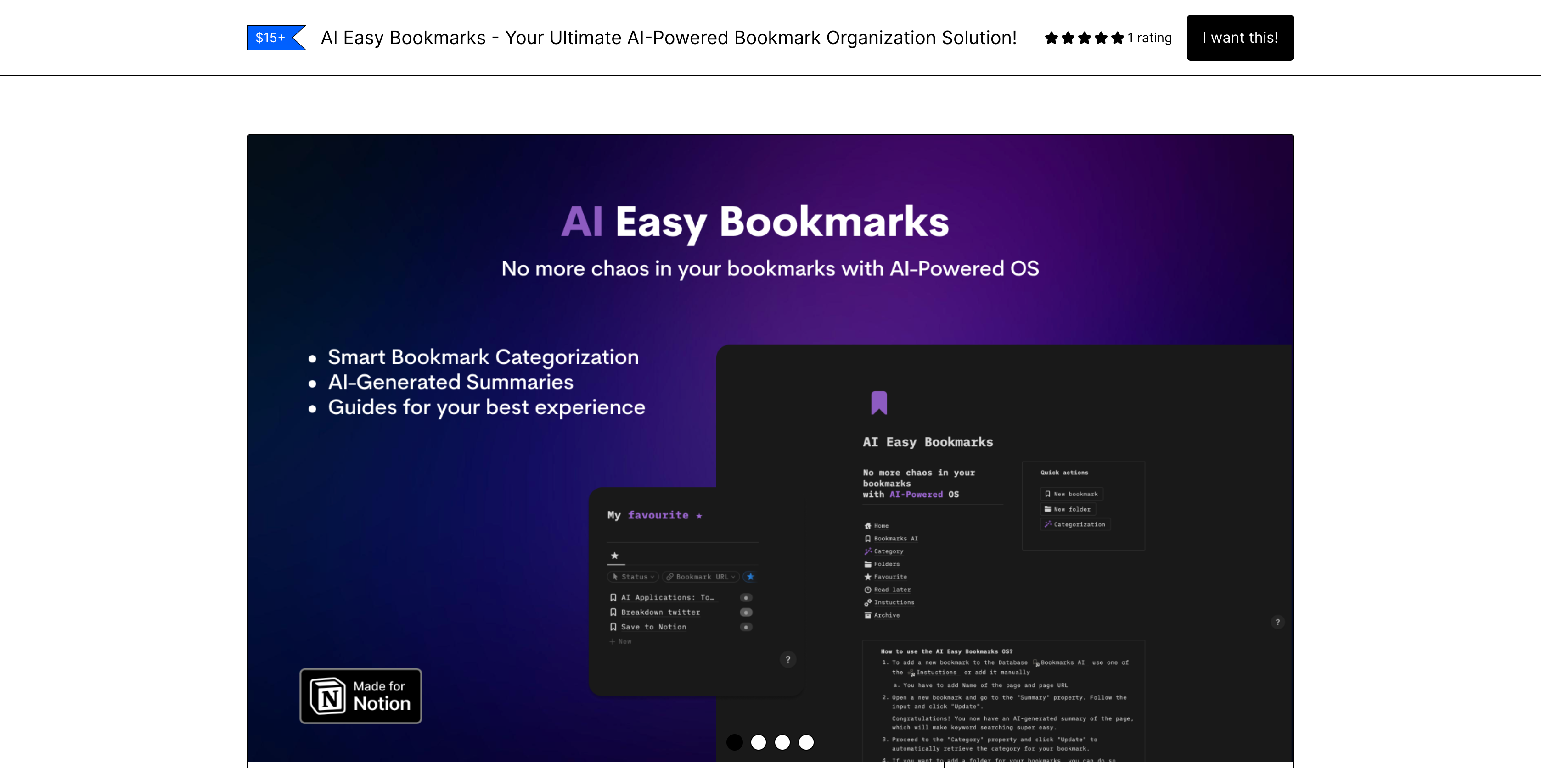Toggle the favourite switch for Save to Notion

click(x=746, y=627)
